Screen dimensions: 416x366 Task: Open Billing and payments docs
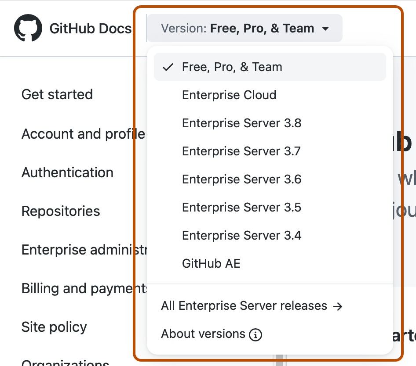tap(84, 288)
